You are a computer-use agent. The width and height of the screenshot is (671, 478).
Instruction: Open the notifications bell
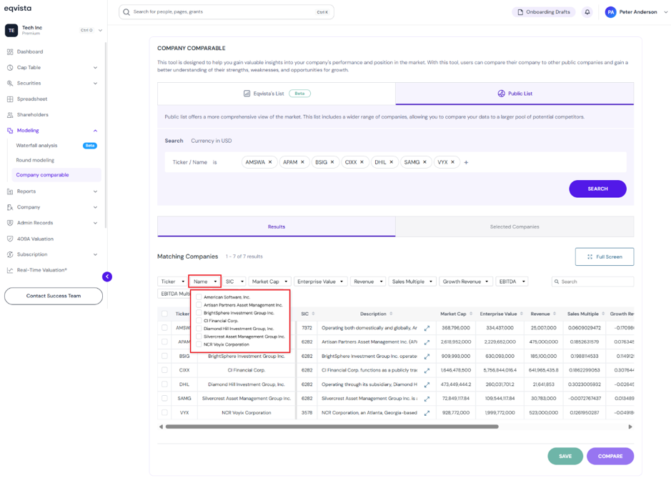pyautogui.click(x=587, y=12)
